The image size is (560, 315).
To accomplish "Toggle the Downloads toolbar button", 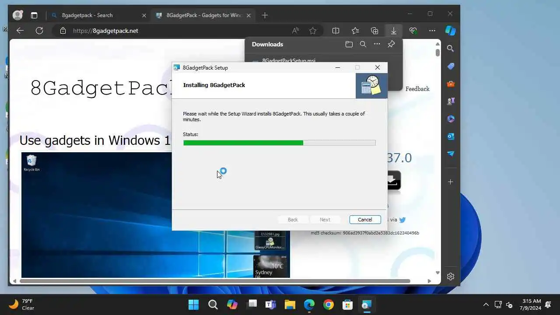I will (x=394, y=31).
